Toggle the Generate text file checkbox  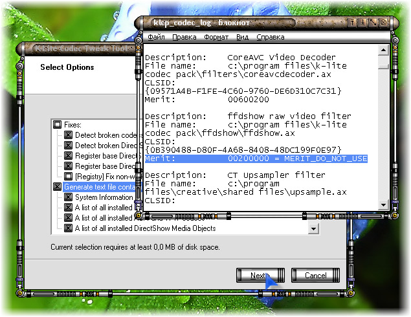[57, 186]
